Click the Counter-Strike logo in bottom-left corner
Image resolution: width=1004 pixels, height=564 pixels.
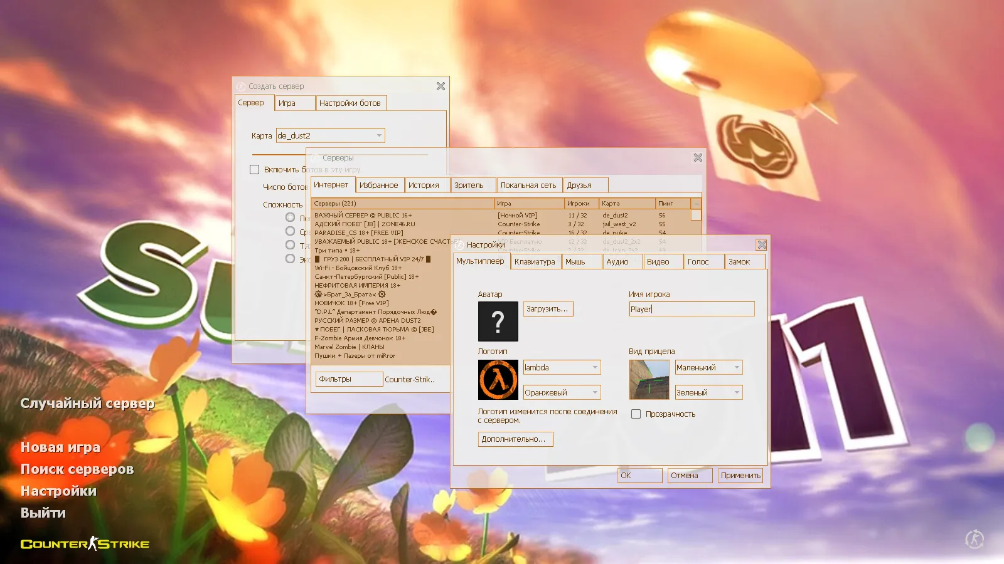point(84,544)
